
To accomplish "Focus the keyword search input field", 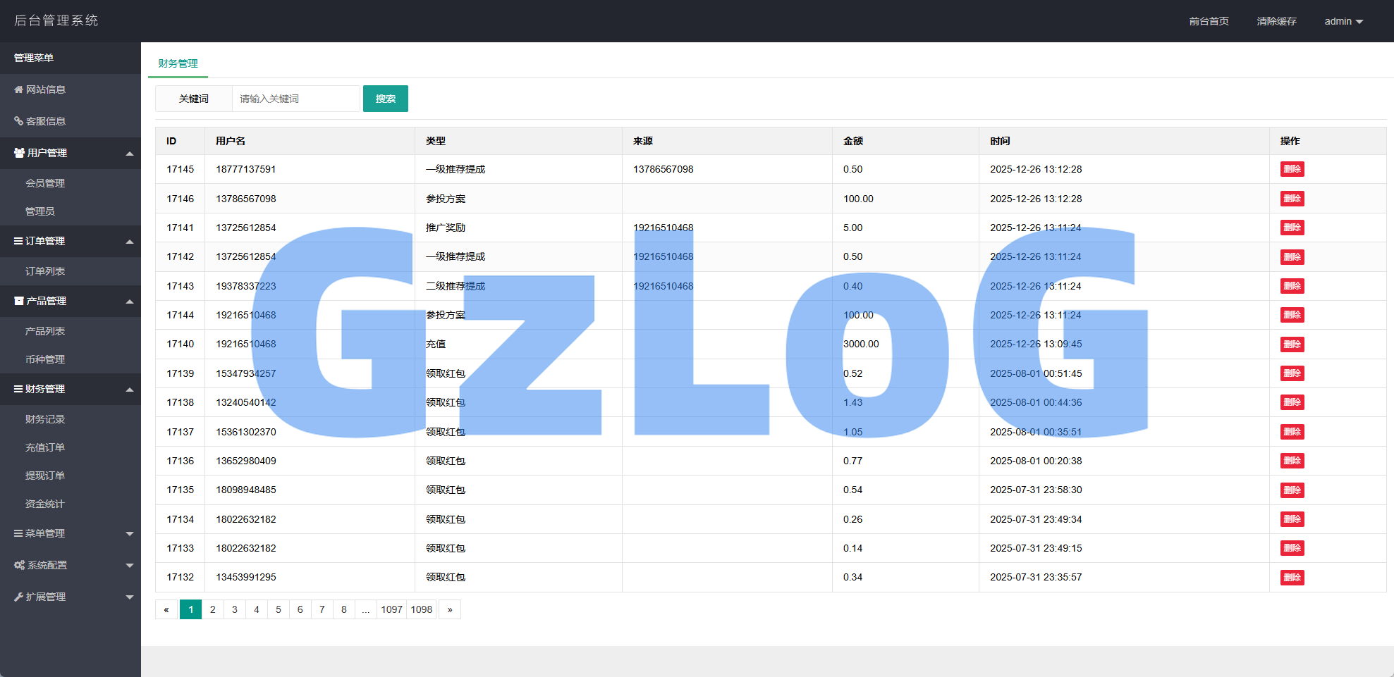I will coord(296,99).
